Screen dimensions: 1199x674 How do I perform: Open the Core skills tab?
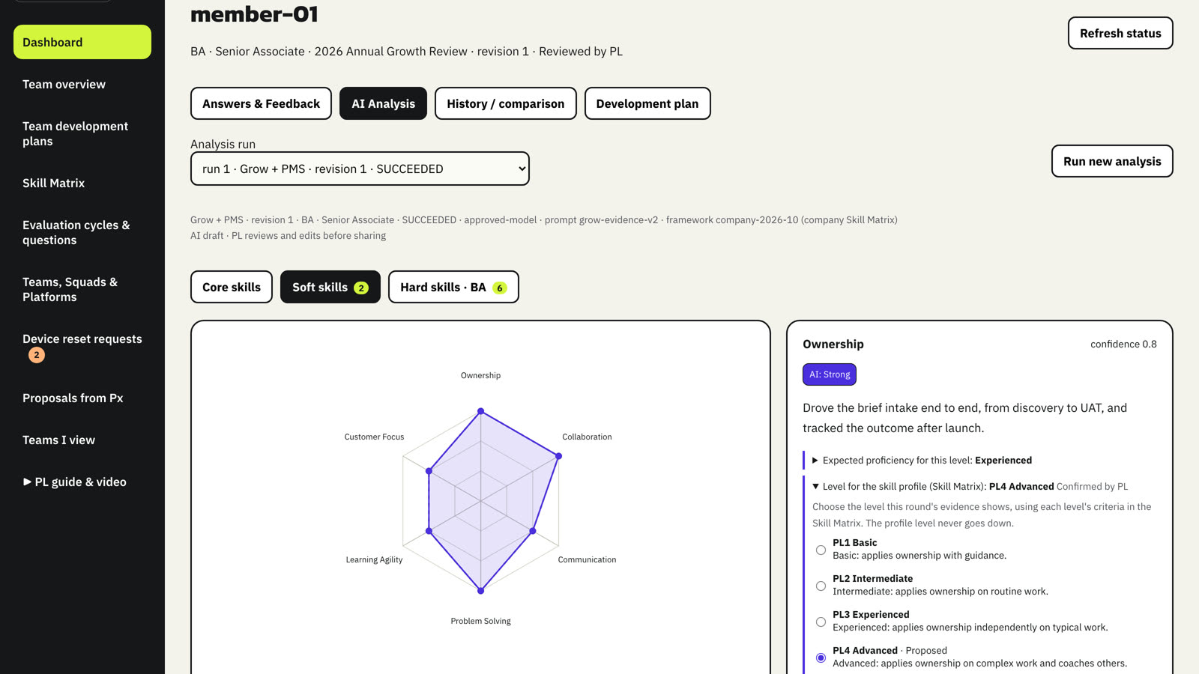click(x=232, y=287)
